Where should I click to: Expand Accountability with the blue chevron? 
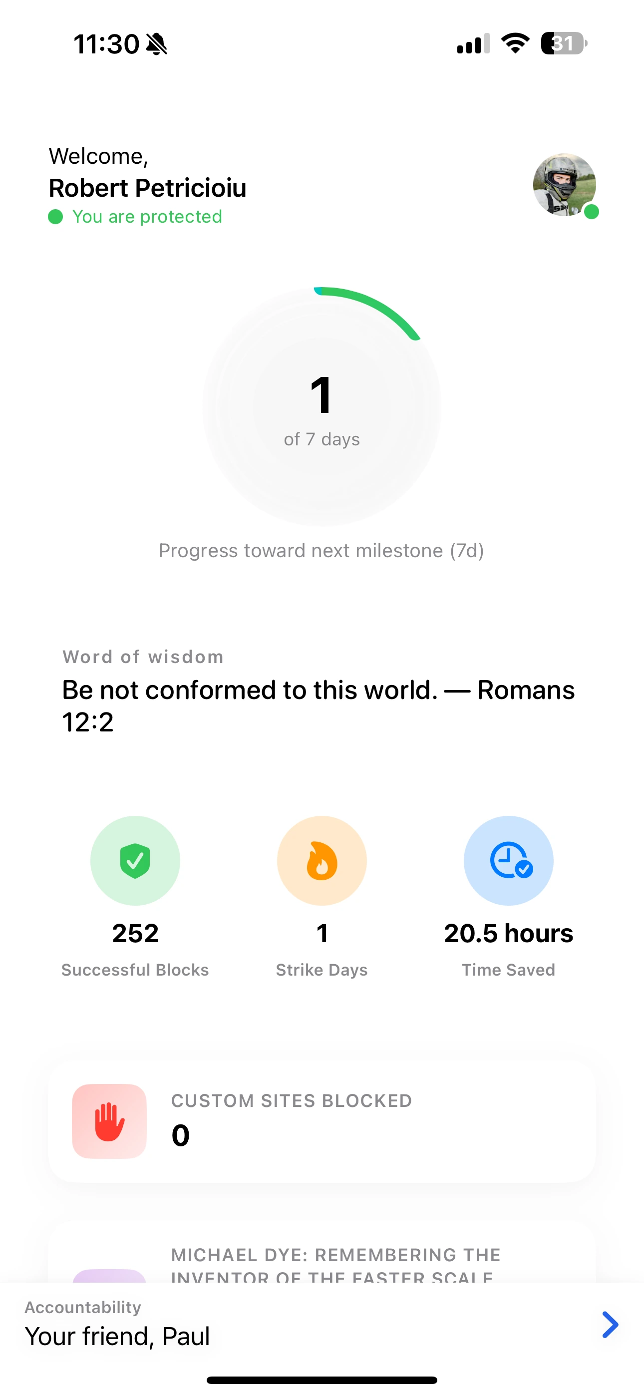click(610, 1325)
